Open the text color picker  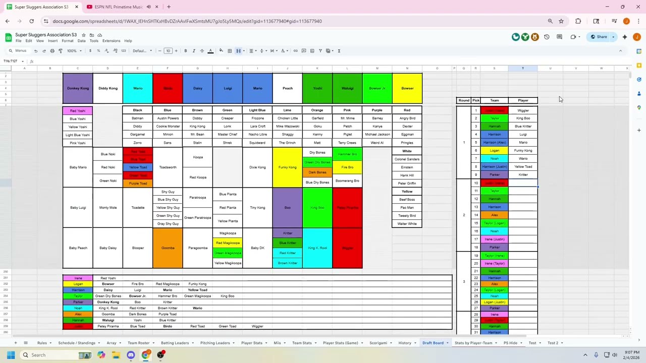[x=210, y=51]
